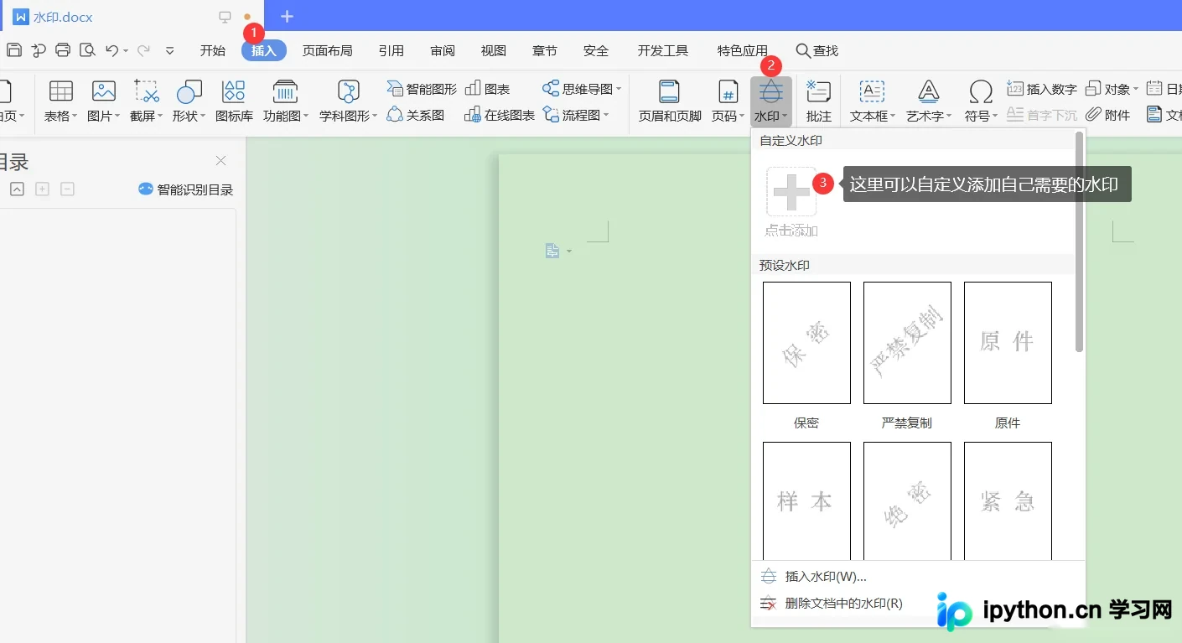Insert 智能图形 smart graphic
Image resolution: width=1182 pixels, height=643 pixels.
422,89
